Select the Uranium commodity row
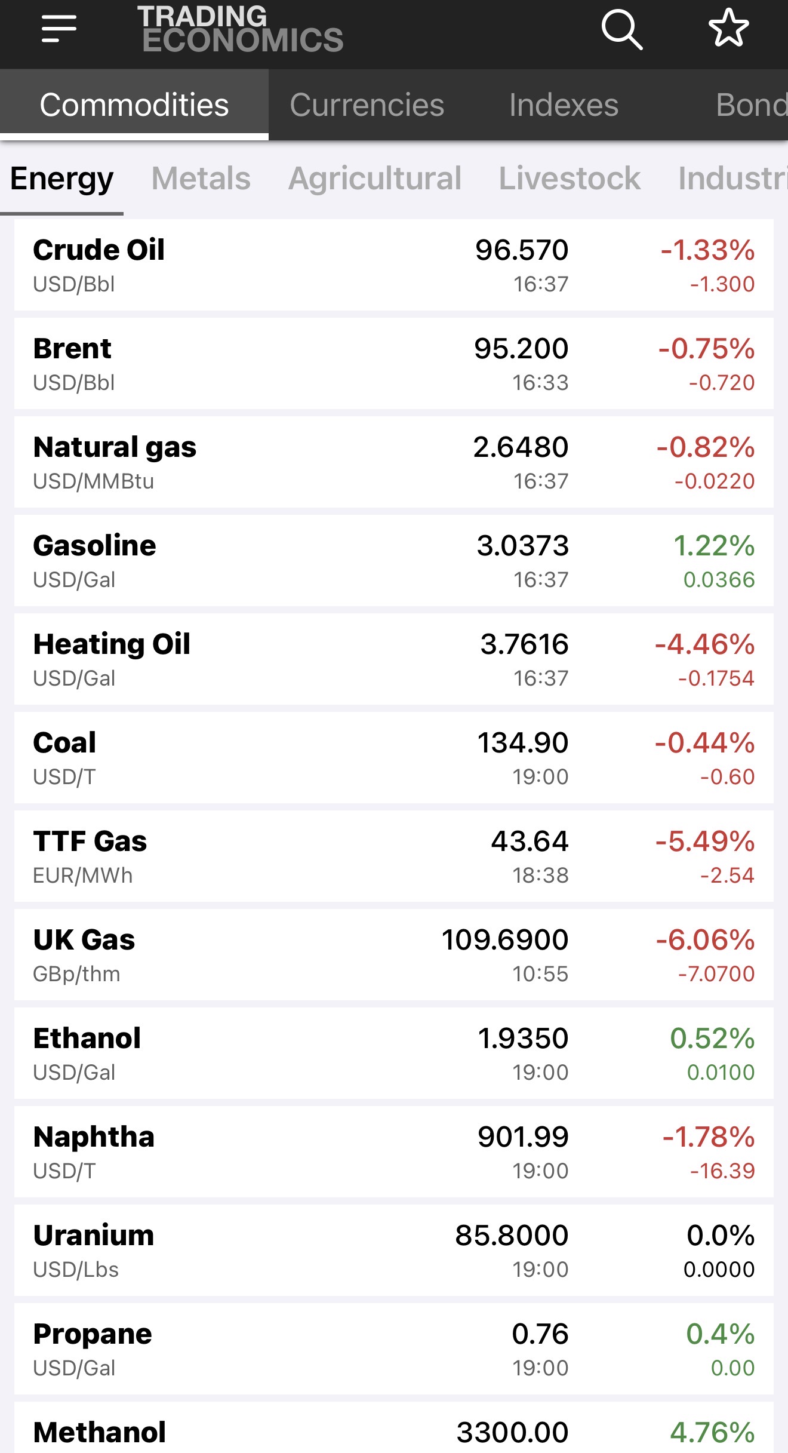Screen dimensions: 788x1453 [x=394, y=1251]
